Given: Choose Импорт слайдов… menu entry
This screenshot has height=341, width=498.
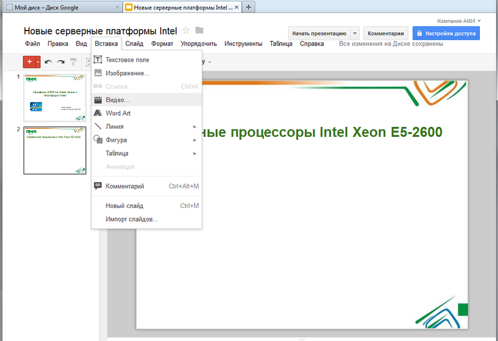Looking at the screenshot, I should [x=146, y=219].
